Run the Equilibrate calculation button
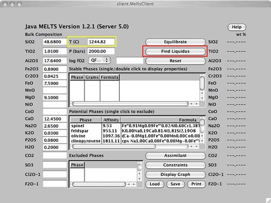Viewport: 271px width, 203px height. [x=175, y=42]
